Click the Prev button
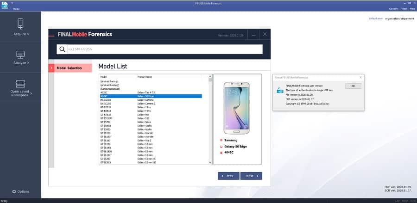417x203 pixels. click(x=228, y=176)
